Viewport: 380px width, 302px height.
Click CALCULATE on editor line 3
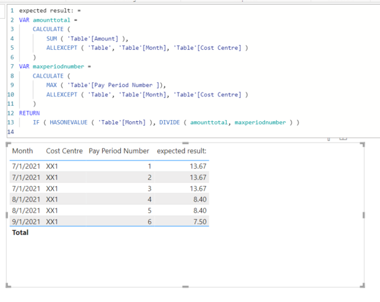coord(48,29)
